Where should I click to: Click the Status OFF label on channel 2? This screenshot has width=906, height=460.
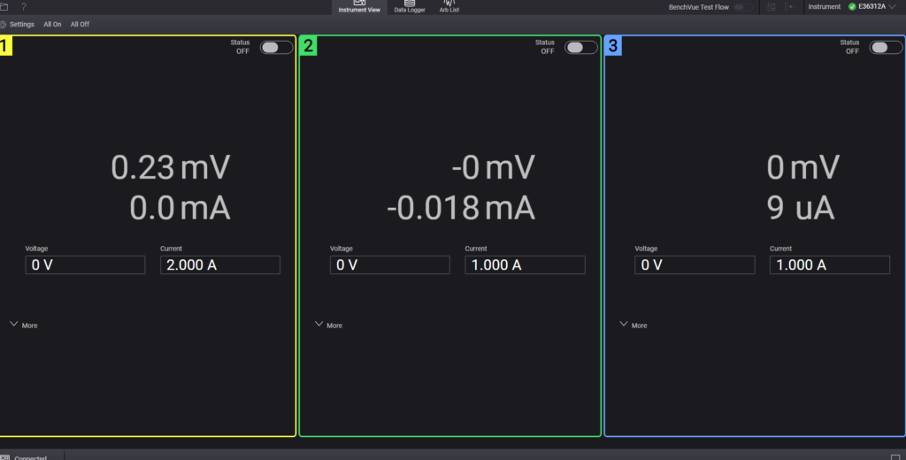(x=545, y=47)
